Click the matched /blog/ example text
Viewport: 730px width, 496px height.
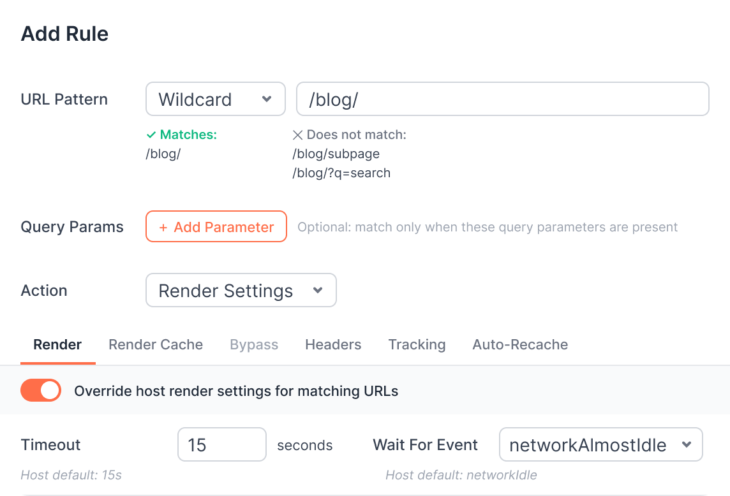[163, 154]
